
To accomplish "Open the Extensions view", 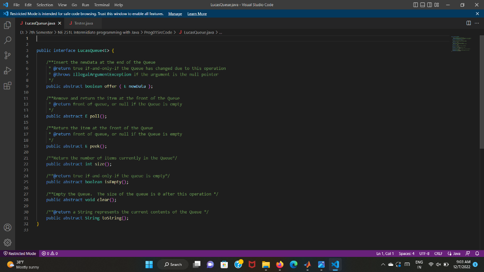I will tap(8, 85).
